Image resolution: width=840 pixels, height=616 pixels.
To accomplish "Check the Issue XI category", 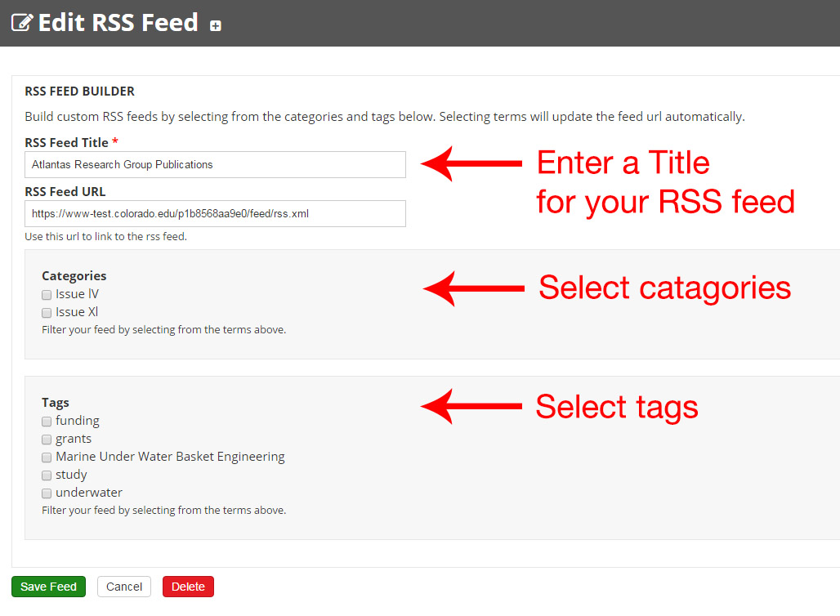I will click(47, 312).
